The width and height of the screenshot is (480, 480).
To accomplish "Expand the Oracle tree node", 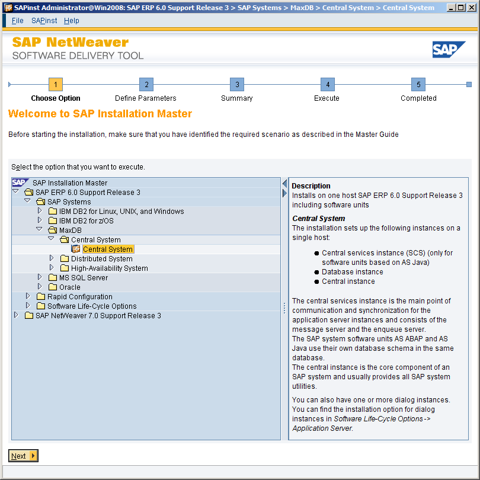I will coord(40,287).
